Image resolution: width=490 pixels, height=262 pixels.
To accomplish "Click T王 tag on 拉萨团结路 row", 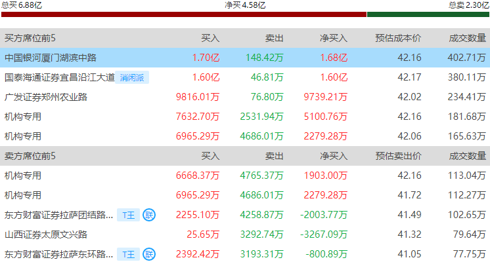I will [129, 215].
